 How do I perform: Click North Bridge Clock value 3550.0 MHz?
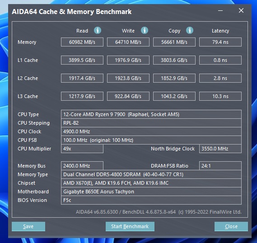220,149
